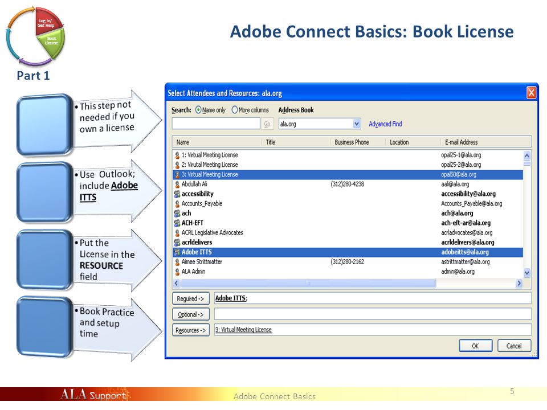Image resolution: width=547 pixels, height=410 pixels.
Task: Click the horizontal scrollbar thumb
Action: tap(308, 283)
